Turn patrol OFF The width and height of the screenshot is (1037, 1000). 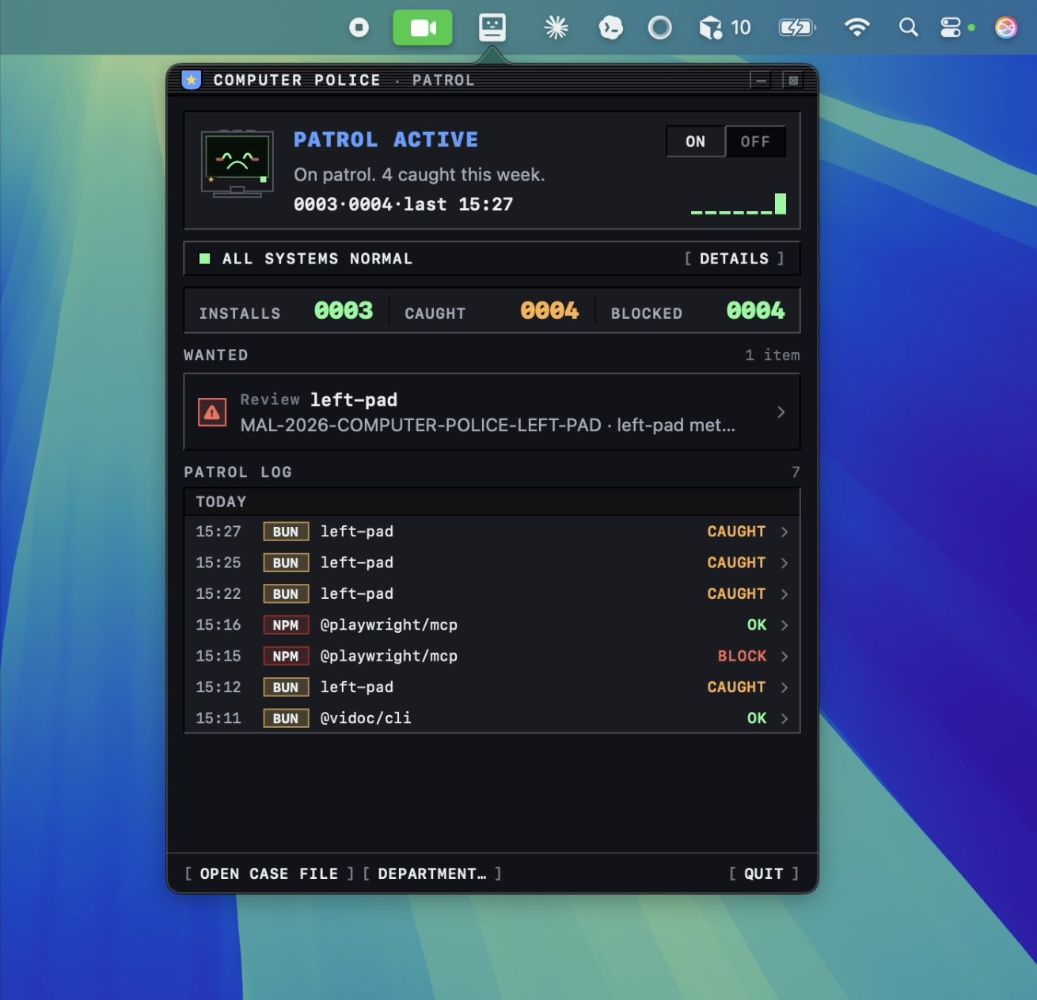coord(755,142)
